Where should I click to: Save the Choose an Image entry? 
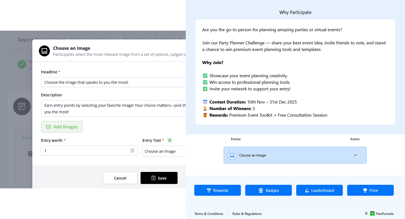159,178
